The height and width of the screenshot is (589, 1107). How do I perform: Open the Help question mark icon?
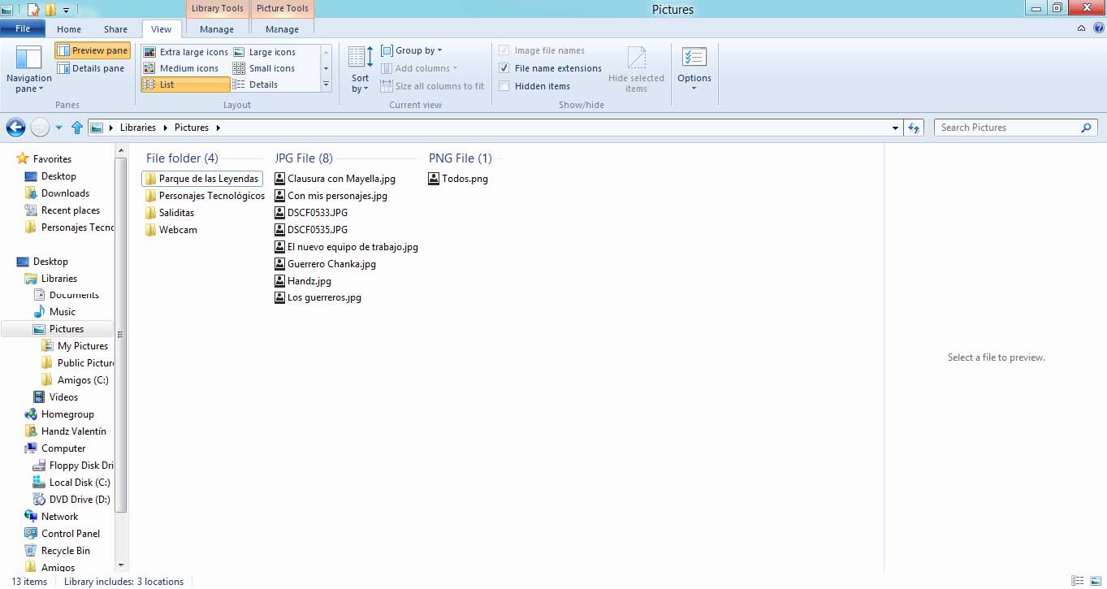[1097, 28]
